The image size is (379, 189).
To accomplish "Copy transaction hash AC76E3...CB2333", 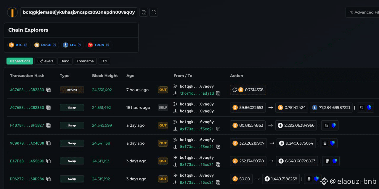I will click(x=49, y=90).
